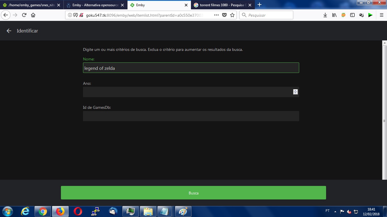
Task: Focus the Nome text field
Action: click(191, 68)
